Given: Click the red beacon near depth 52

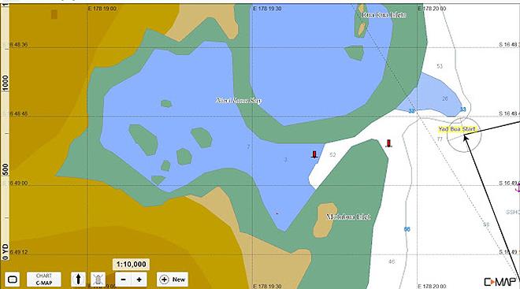Looking at the screenshot, I should (314, 154).
